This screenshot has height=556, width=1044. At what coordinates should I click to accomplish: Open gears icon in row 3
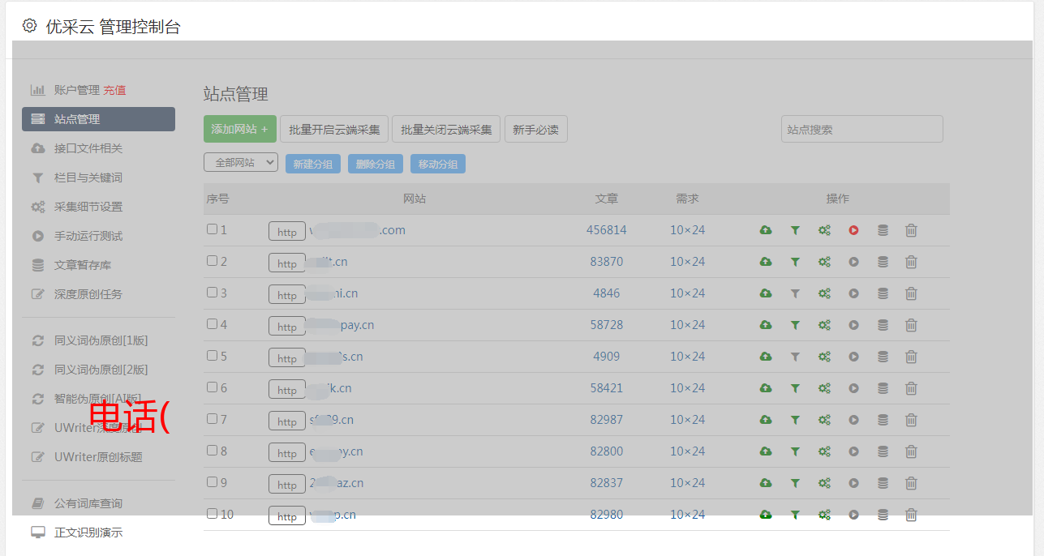[824, 293]
